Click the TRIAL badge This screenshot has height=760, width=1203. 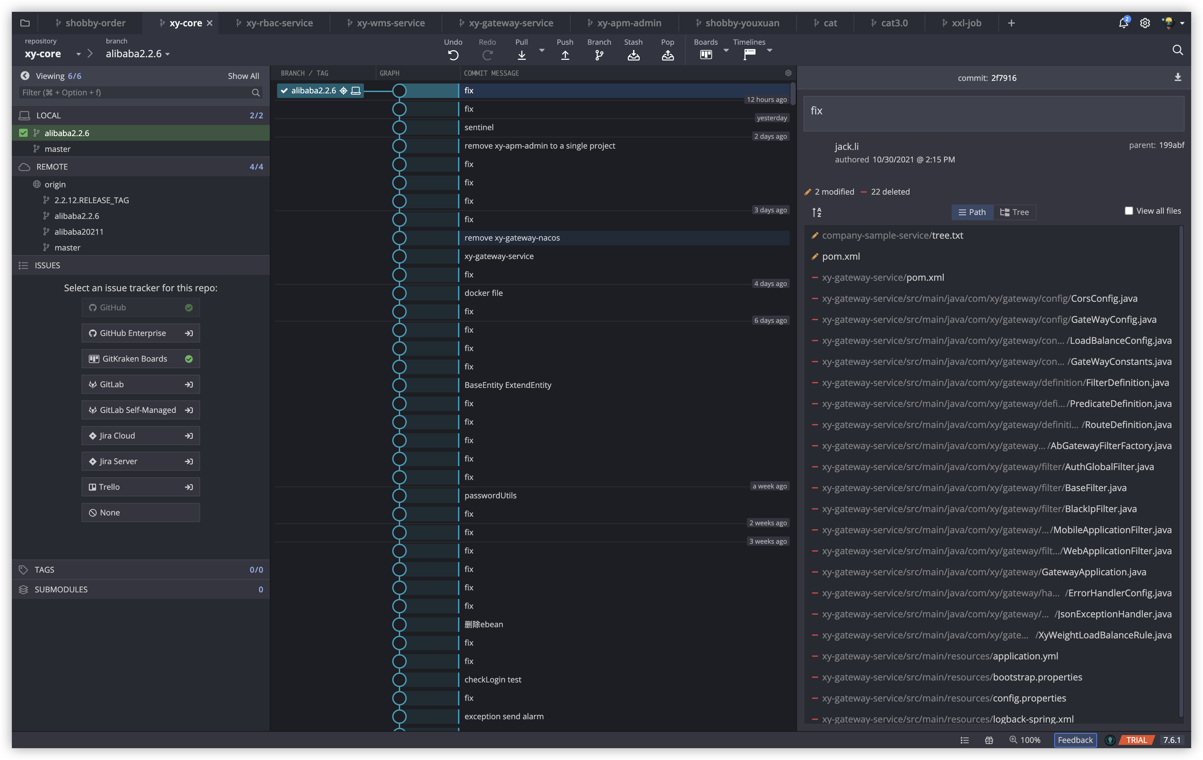1136,740
